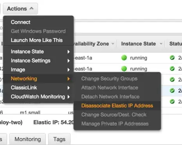Select Get Windows Password menu entry

(x=38, y=31)
